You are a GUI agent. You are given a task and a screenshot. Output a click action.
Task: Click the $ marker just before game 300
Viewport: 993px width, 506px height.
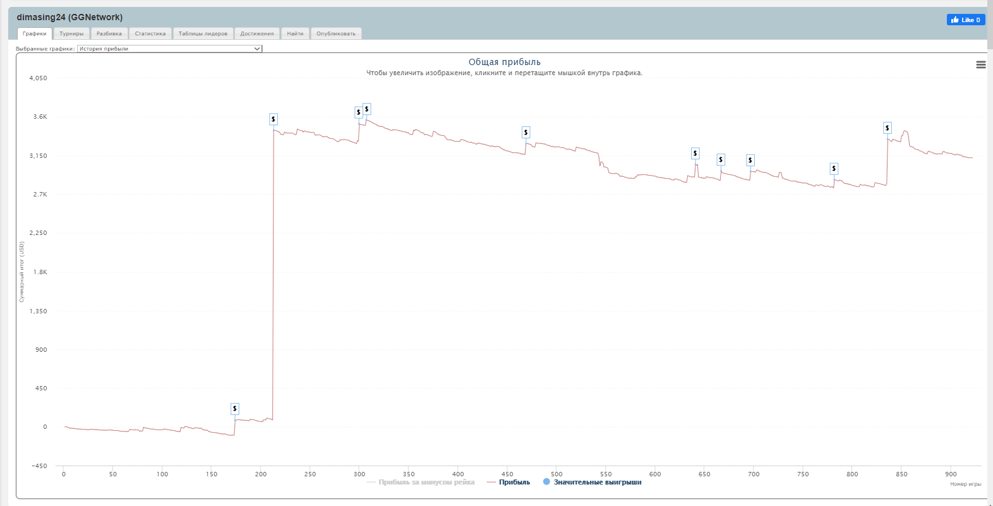(x=359, y=112)
